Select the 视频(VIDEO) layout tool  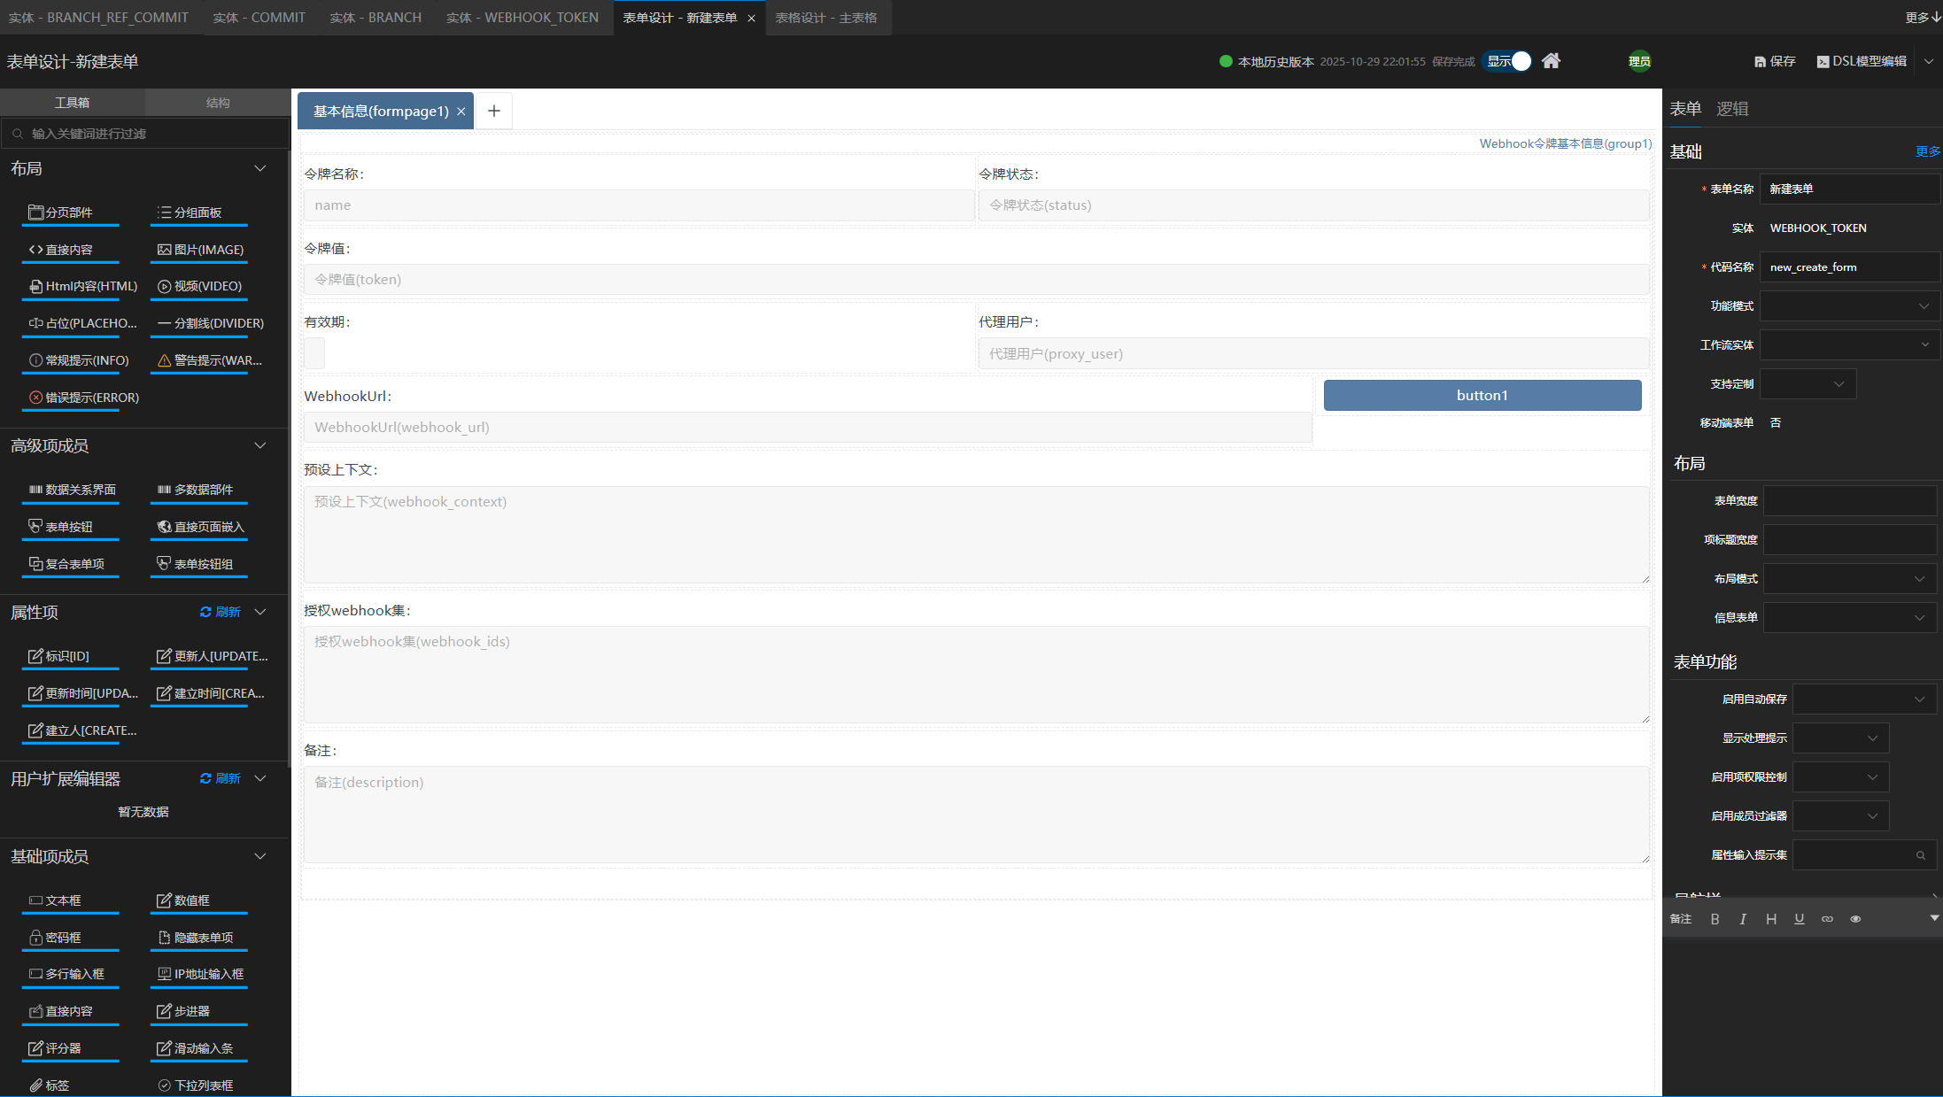(x=199, y=286)
